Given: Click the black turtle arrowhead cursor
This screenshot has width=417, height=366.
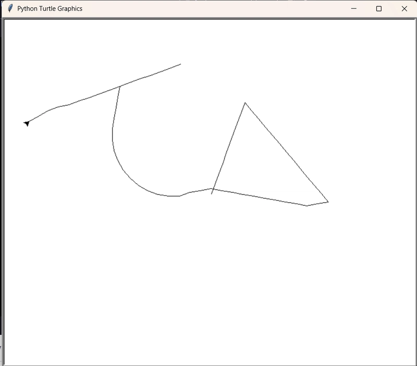Looking at the screenshot, I should point(27,123).
